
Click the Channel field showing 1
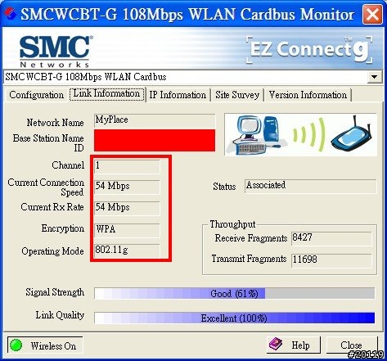127,166
